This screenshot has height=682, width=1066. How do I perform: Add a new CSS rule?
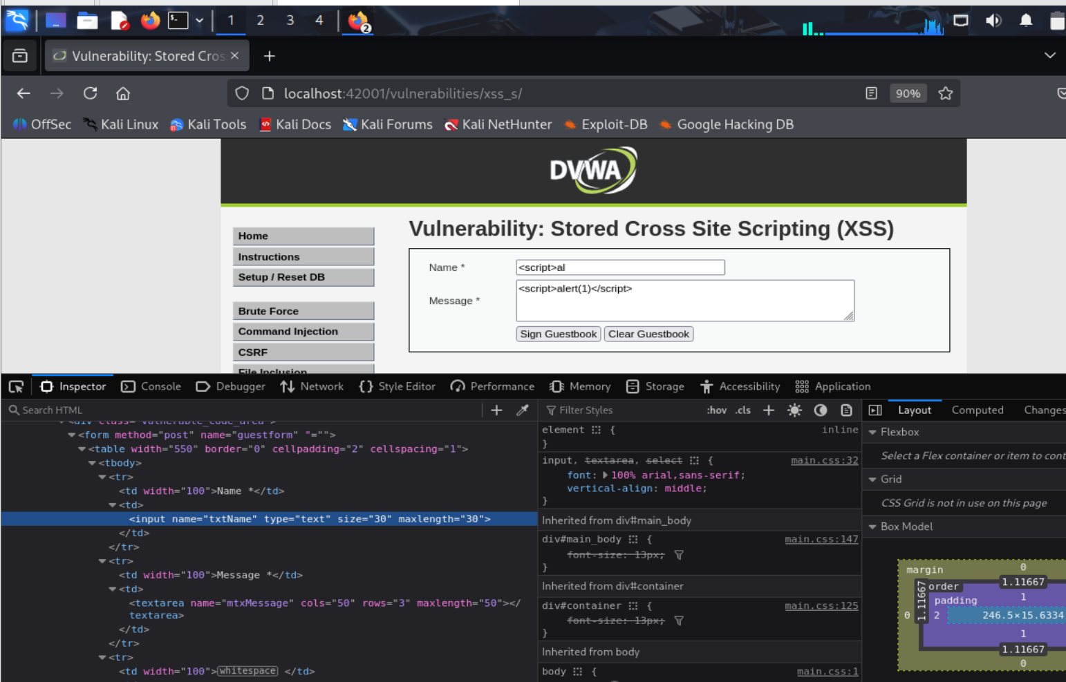coord(769,410)
